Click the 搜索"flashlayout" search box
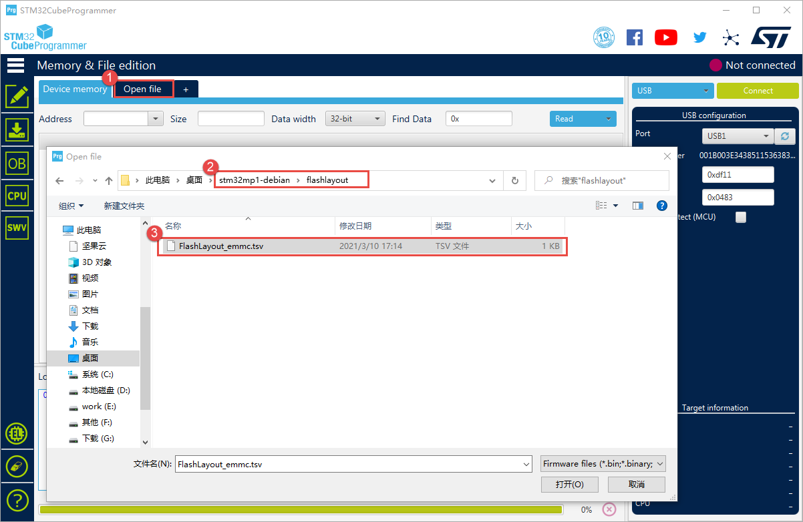Image resolution: width=803 pixels, height=522 pixels. (x=601, y=180)
